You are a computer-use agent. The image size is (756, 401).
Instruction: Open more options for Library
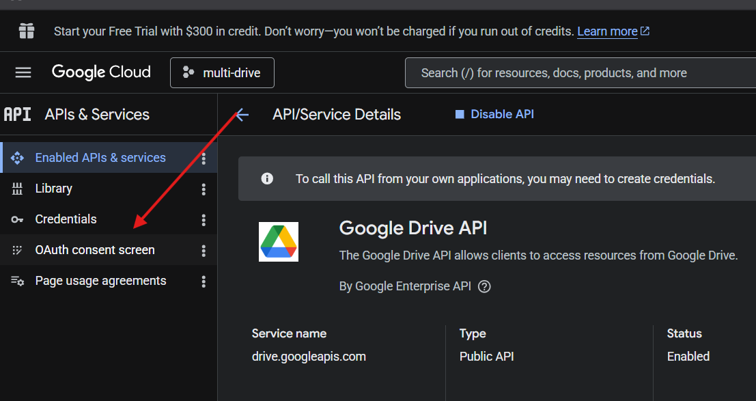(x=204, y=189)
